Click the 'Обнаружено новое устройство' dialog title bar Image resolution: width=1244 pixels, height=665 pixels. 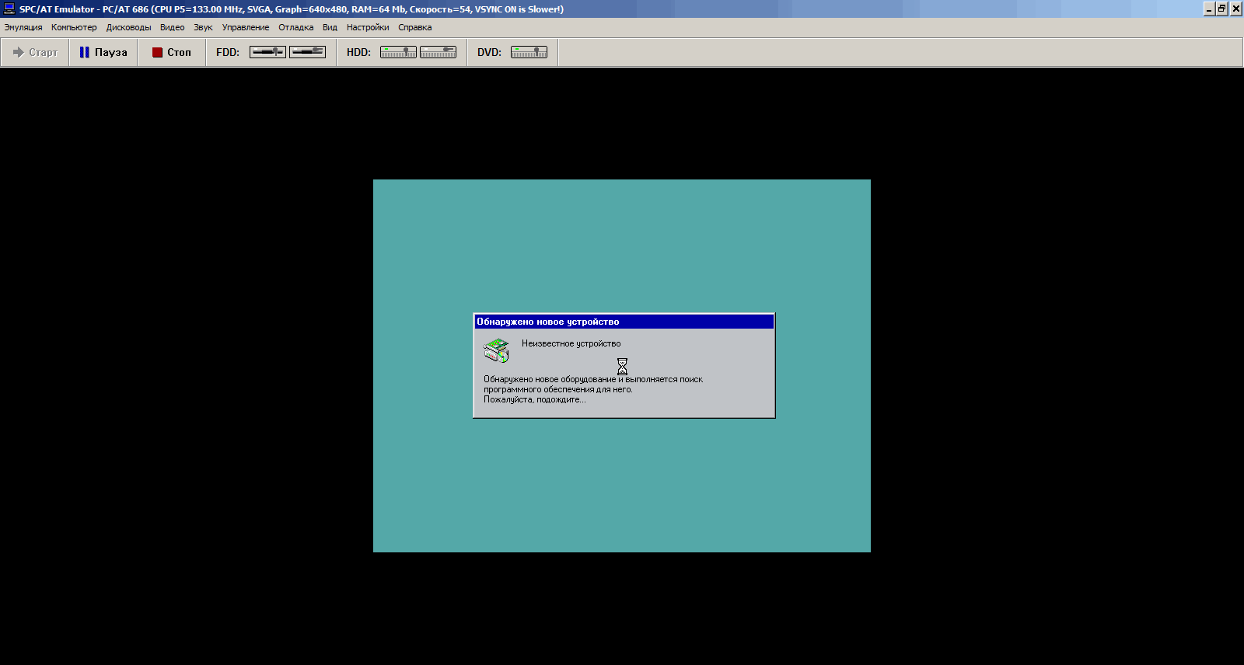pos(624,322)
